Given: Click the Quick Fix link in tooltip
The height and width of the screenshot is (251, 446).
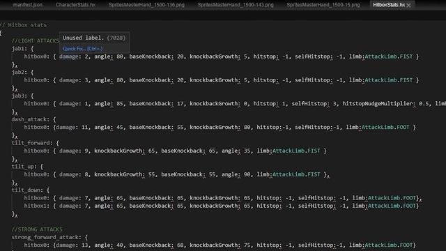Looking at the screenshot, I should click(82, 49).
